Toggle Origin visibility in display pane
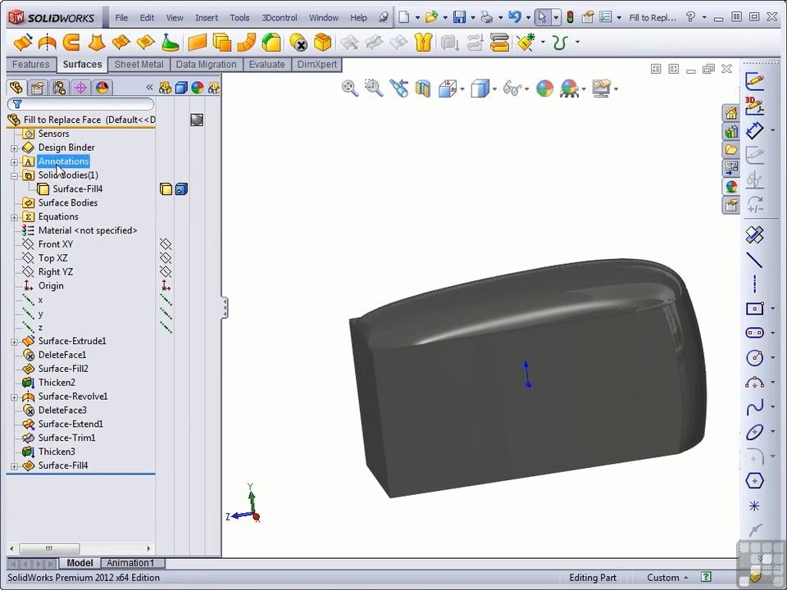The image size is (787, 590). 166,286
